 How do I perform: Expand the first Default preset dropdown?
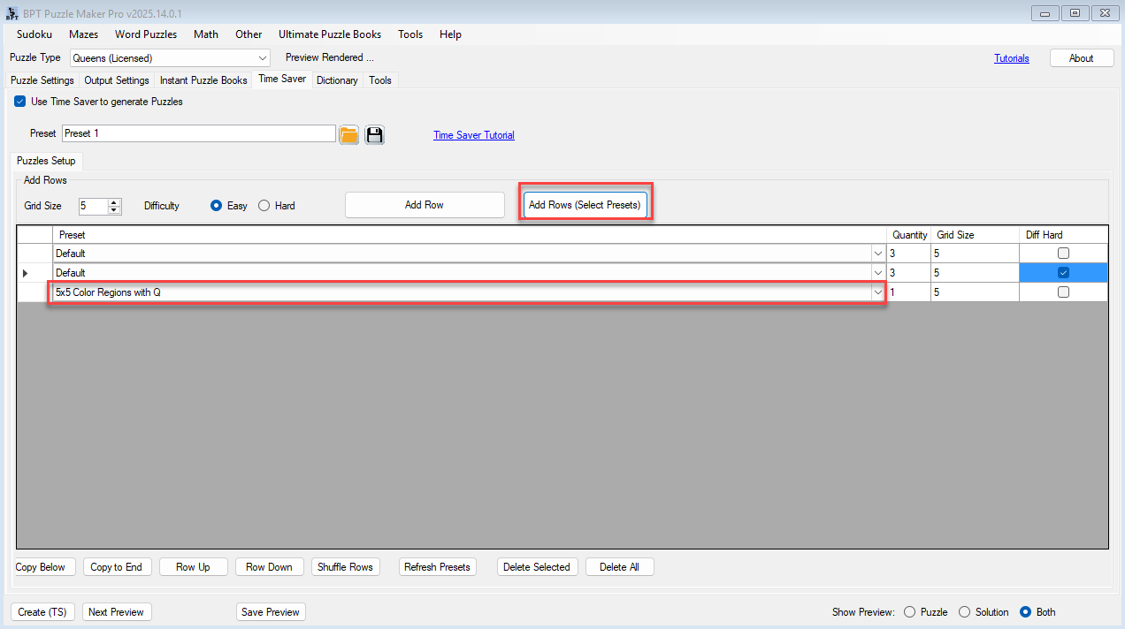[x=877, y=254]
